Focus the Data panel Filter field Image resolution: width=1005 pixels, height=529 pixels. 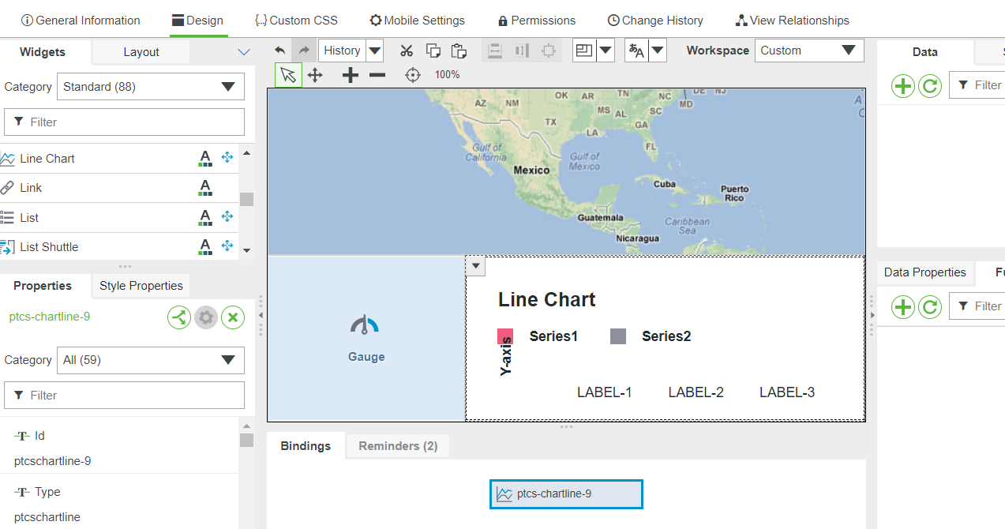tap(977, 85)
